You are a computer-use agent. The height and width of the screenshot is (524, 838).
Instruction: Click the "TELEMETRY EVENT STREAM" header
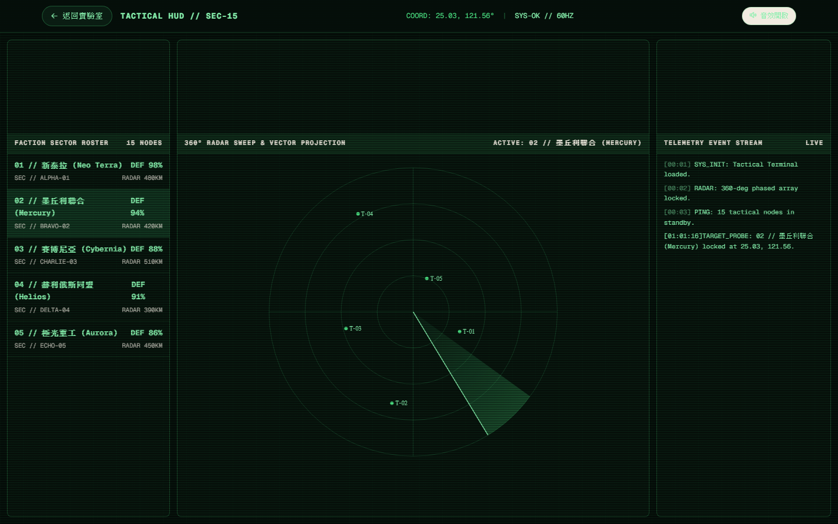[713, 143]
